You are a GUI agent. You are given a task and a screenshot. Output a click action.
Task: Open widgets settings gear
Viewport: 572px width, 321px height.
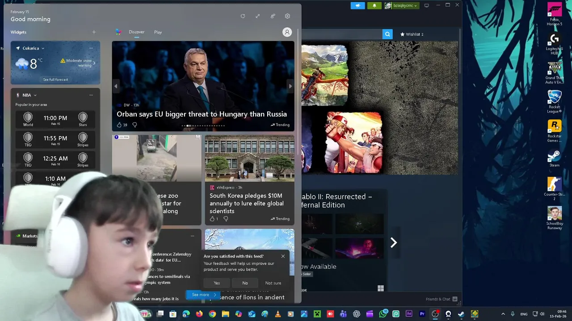coord(287,16)
